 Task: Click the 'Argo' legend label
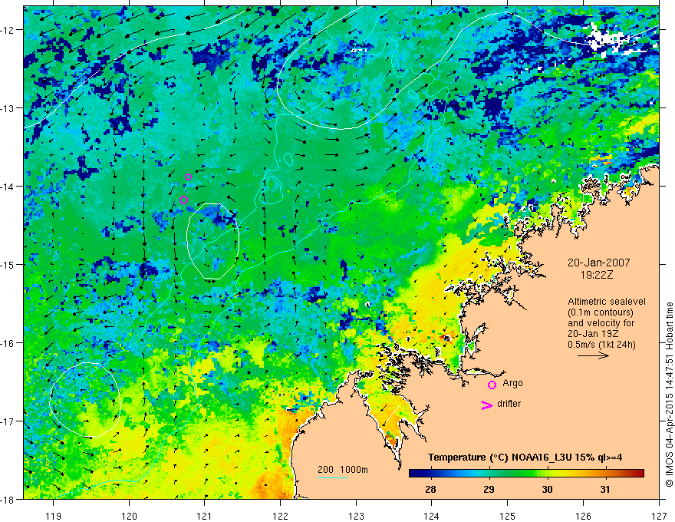tap(512, 383)
